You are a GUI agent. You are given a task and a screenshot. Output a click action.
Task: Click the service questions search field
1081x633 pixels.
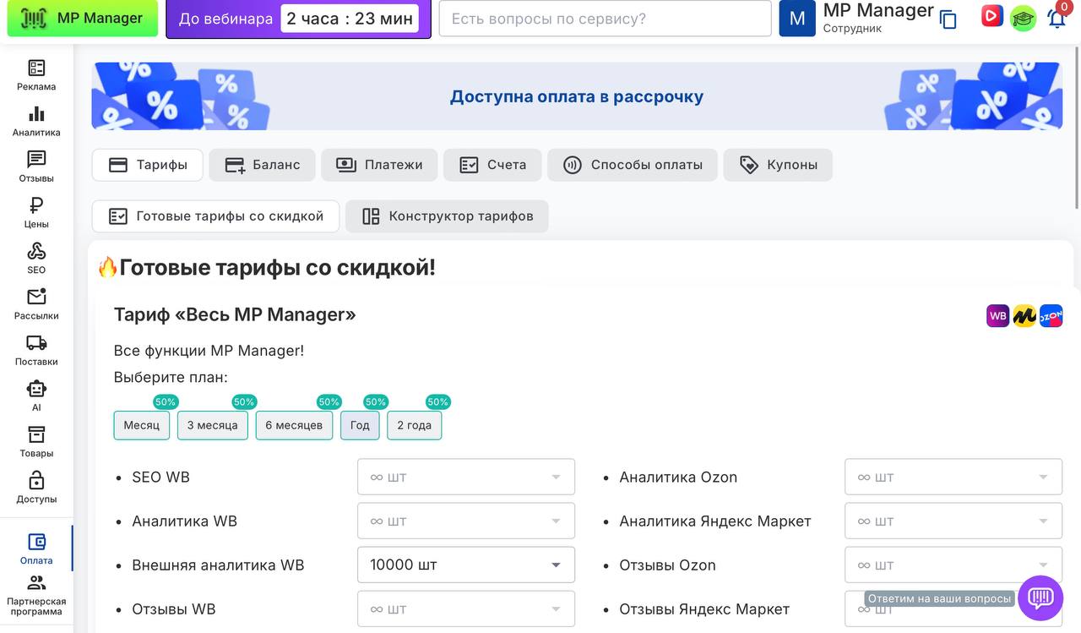coord(605,19)
